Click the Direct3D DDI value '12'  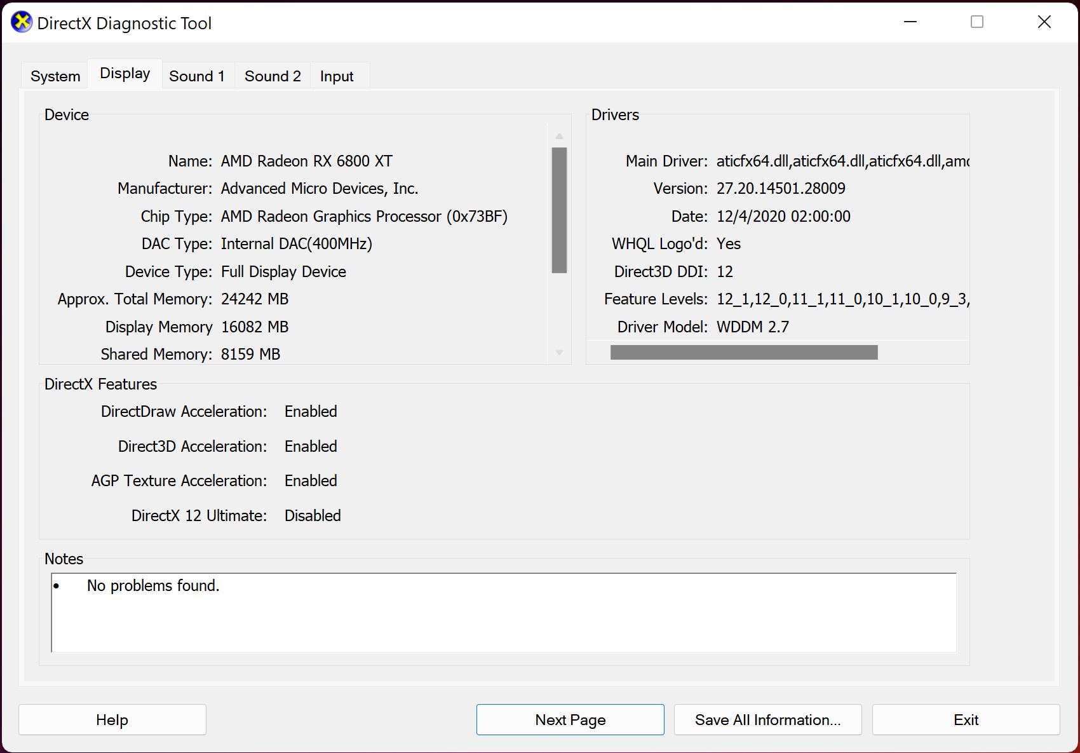pos(725,272)
